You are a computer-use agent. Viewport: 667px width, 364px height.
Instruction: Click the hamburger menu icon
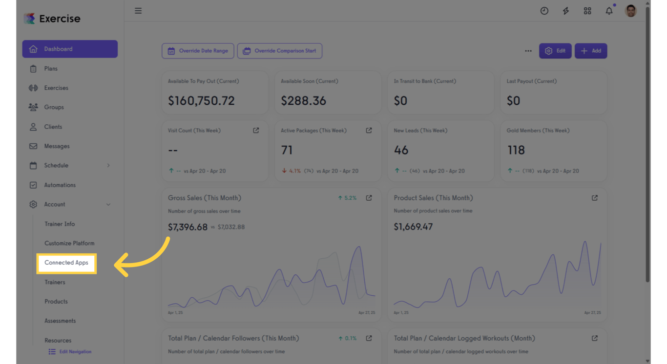click(x=138, y=11)
